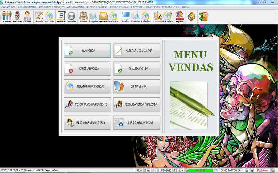
Task: Click the PESQUISA VENDA FINALIZADA button
Action: click(x=137, y=104)
